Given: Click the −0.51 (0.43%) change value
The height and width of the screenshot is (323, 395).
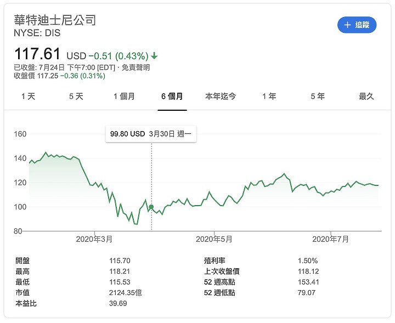Looking at the screenshot, I should pyautogui.click(x=119, y=56).
